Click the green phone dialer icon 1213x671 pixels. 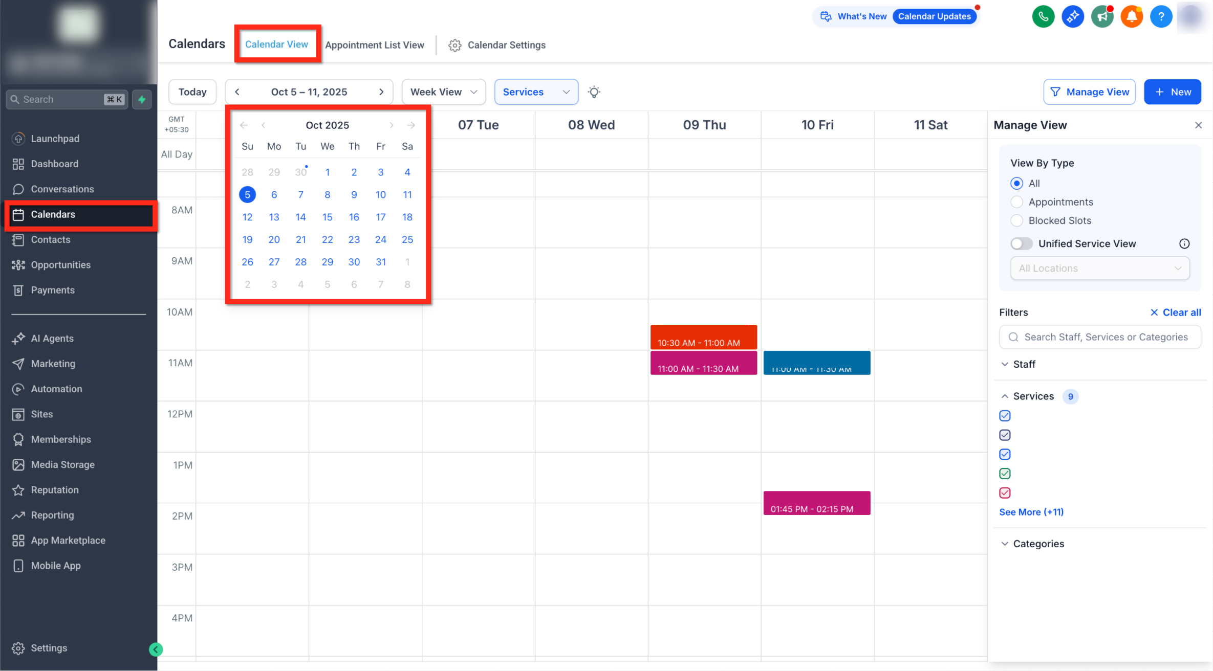1043,16
